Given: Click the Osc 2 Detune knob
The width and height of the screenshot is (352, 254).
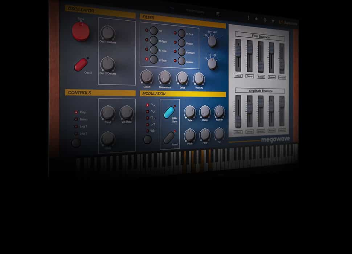Looking at the screenshot, I should (x=108, y=64).
